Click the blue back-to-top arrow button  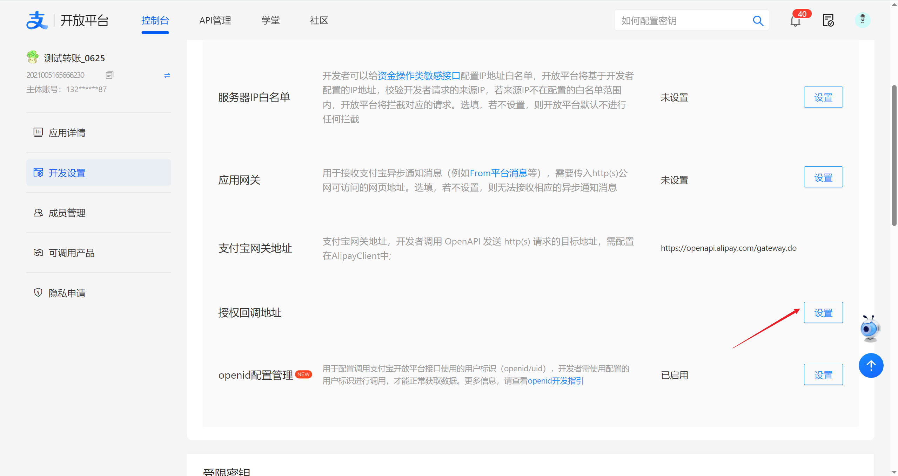tap(871, 366)
